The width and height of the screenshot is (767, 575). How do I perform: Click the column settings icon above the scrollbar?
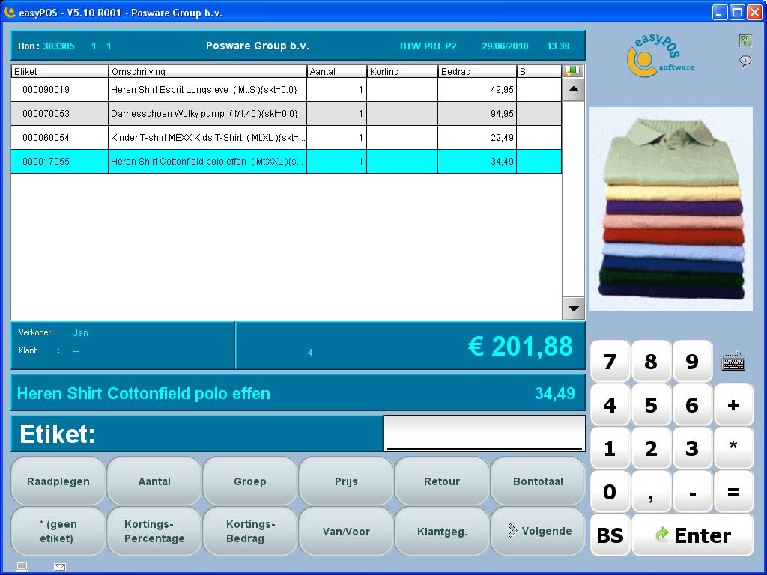(573, 71)
